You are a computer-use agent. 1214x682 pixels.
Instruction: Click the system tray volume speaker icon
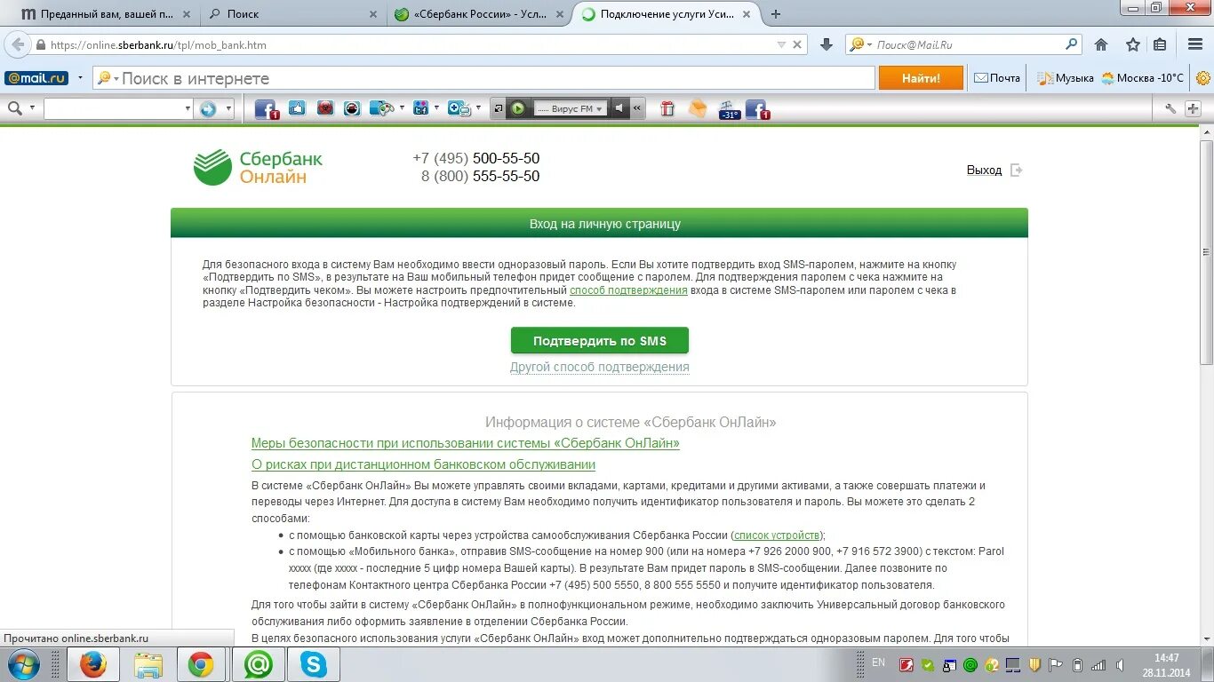coord(1121,664)
